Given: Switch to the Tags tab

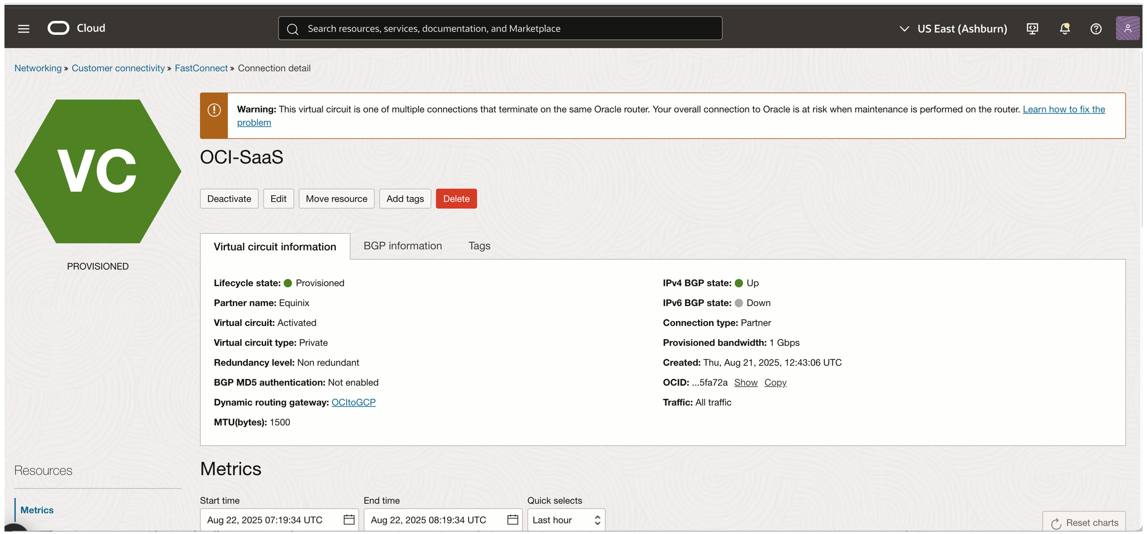Looking at the screenshot, I should (479, 246).
